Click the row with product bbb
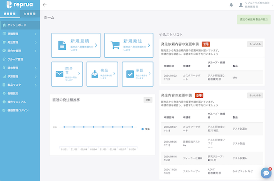274x181 pixels. tap(212, 78)
